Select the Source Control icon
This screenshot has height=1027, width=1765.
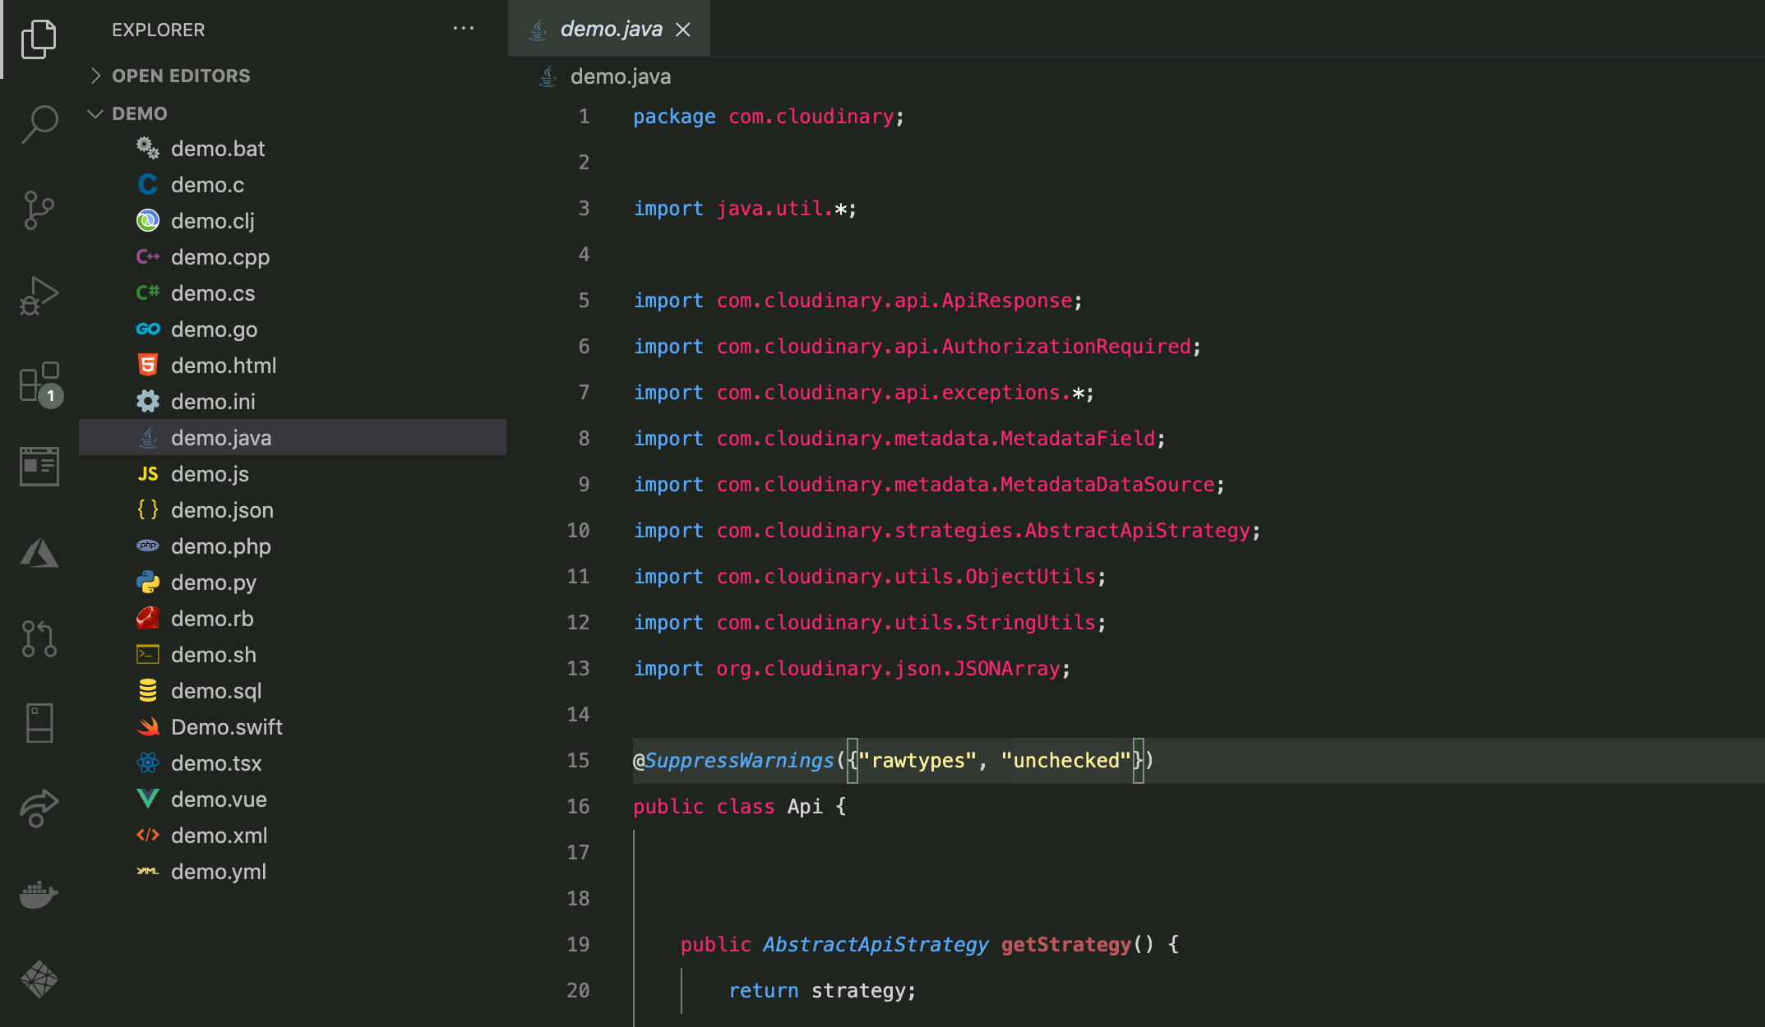[x=39, y=210]
